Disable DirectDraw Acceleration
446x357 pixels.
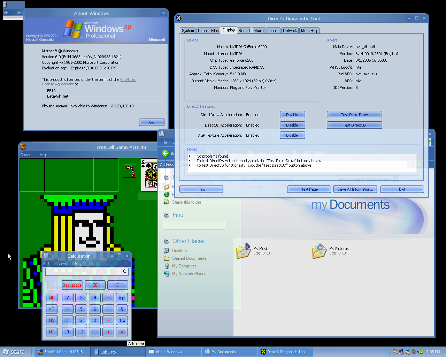point(292,115)
